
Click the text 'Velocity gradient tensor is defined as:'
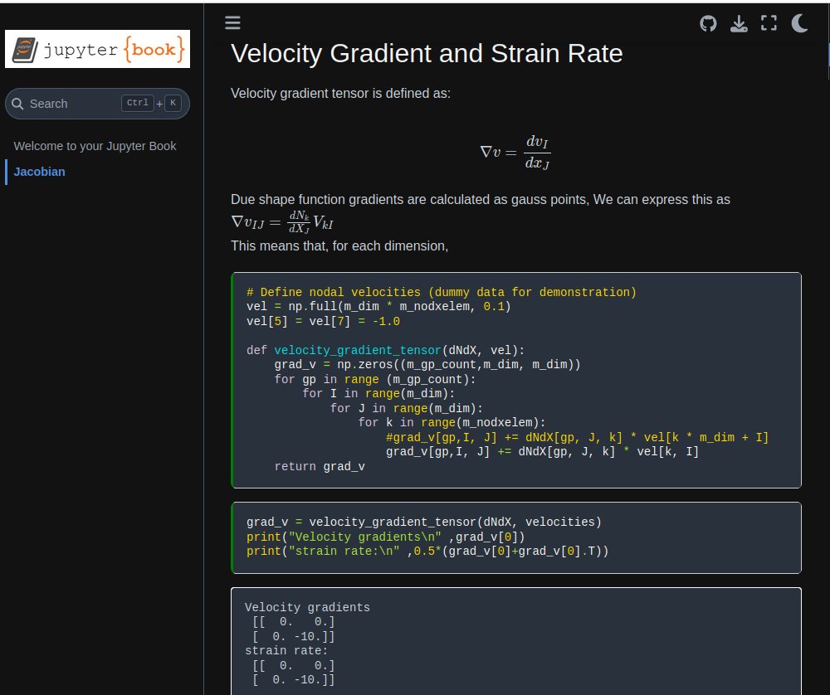point(340,94)
